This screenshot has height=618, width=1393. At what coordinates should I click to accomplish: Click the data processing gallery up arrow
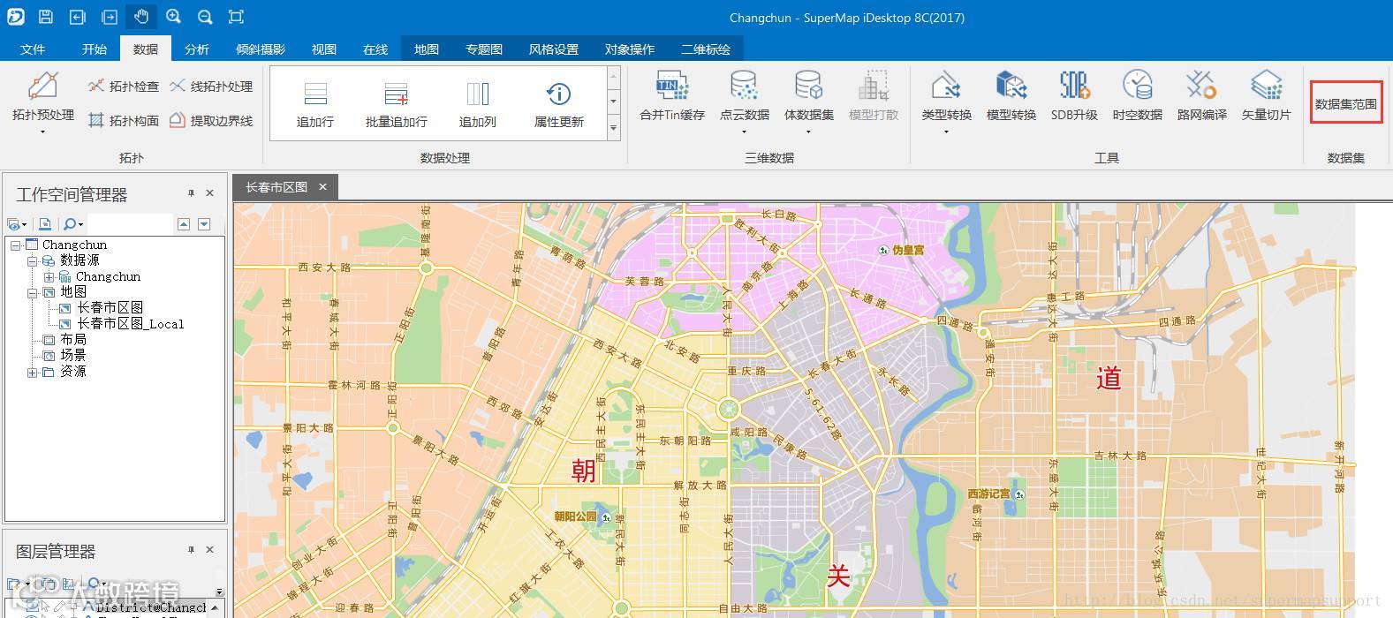pos(613,76)
